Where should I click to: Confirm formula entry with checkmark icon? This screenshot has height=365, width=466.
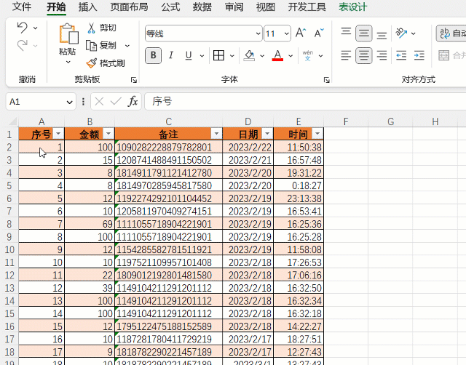pyautogui.click(x=116, y=102)
